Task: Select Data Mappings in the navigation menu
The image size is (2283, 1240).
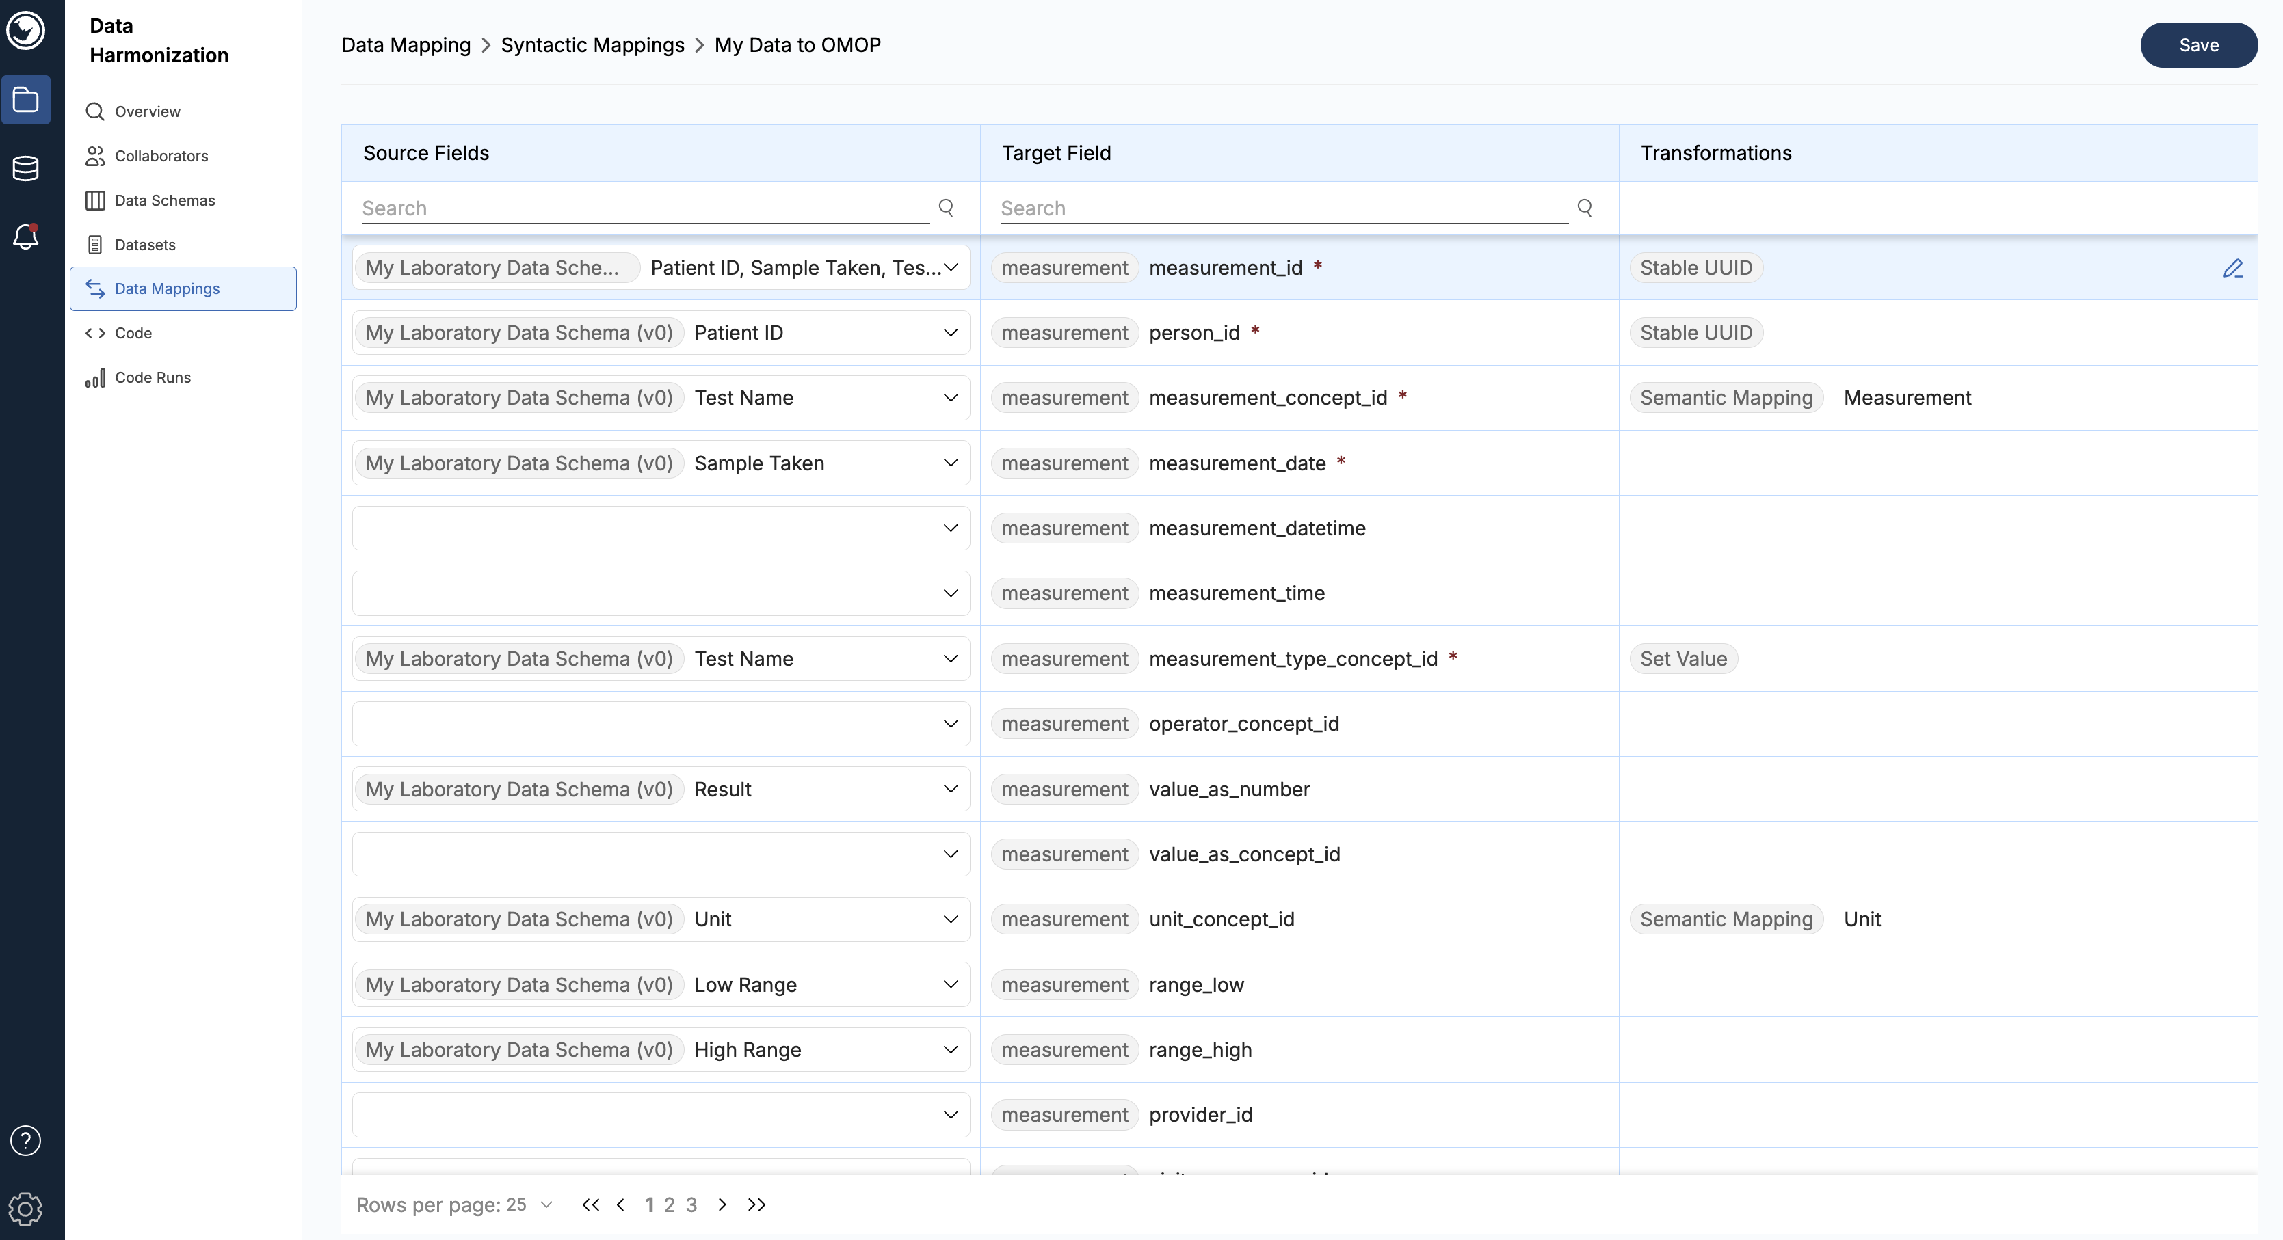Action: point(183,288)
